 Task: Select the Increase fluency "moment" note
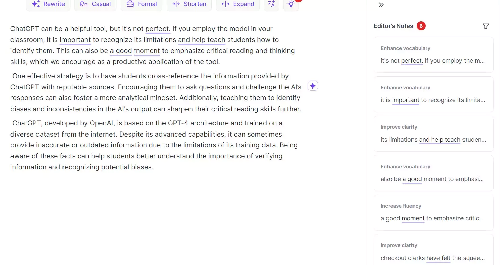point(433,213)
